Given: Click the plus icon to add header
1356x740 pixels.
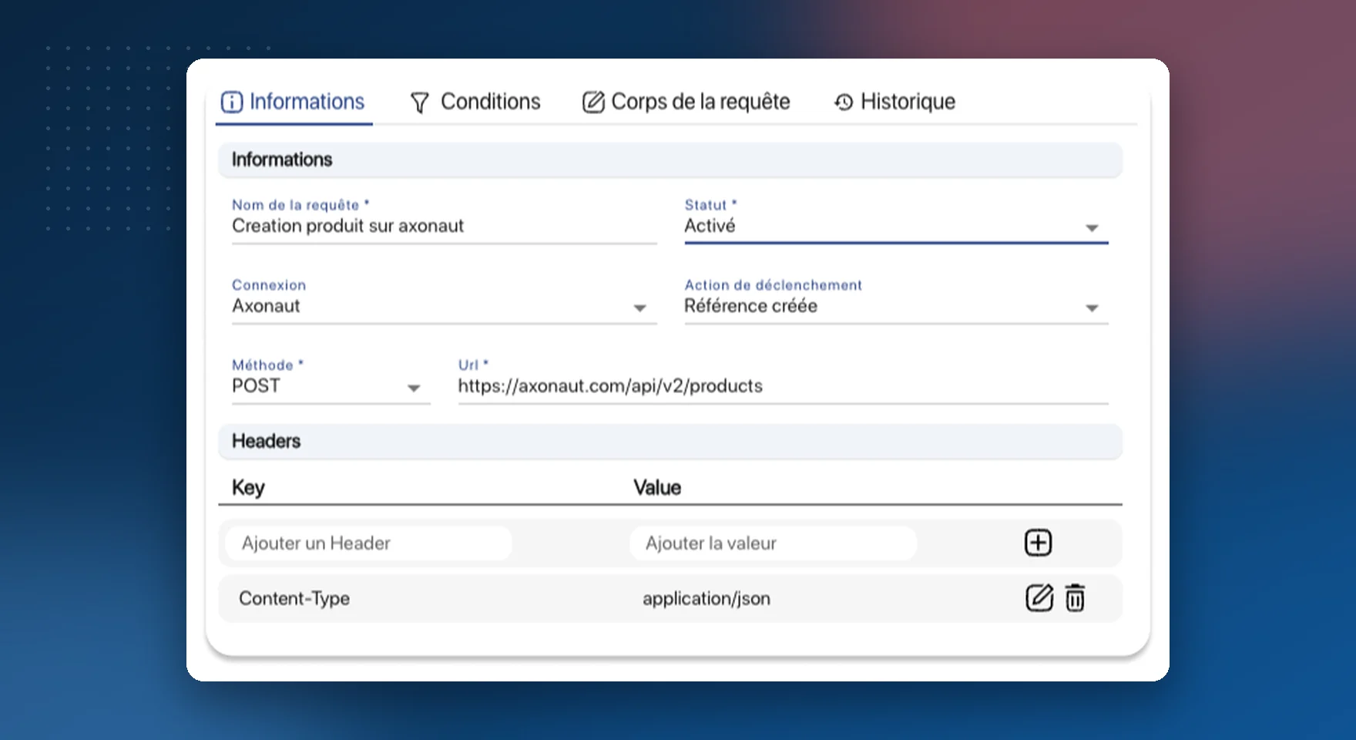Looking at the screenshot, I should [1038, 543].
